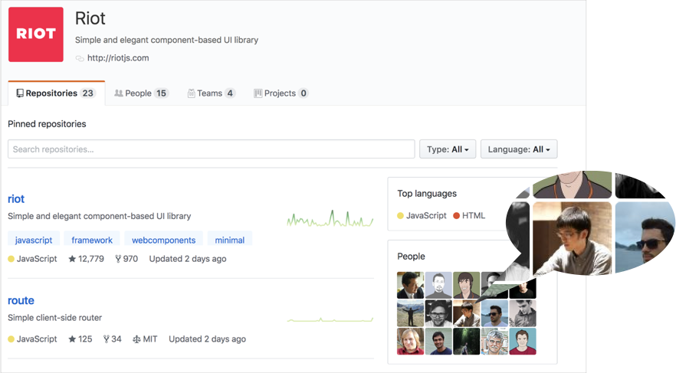This screenshot has height=373, width=676.
Task: Click second avatar in People middle row
Action: click(x=438, y=313)
